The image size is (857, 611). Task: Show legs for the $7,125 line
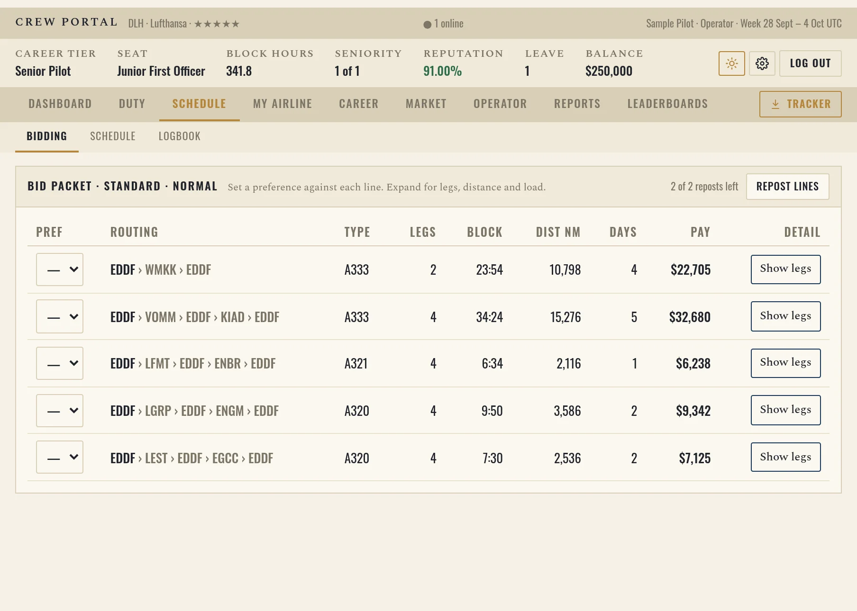click(785, 457)
